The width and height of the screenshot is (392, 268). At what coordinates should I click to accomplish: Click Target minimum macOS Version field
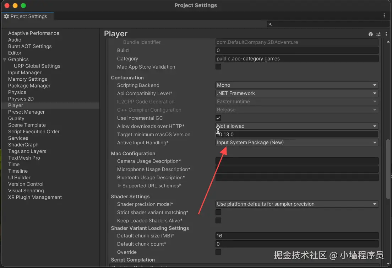(x=297, y=134)
